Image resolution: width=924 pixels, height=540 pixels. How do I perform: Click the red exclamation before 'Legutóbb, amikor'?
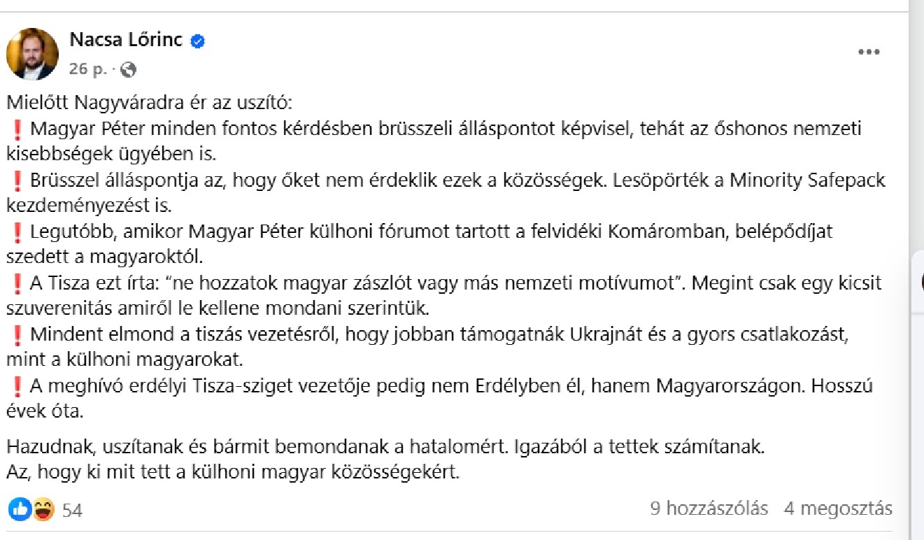(18, 232)
